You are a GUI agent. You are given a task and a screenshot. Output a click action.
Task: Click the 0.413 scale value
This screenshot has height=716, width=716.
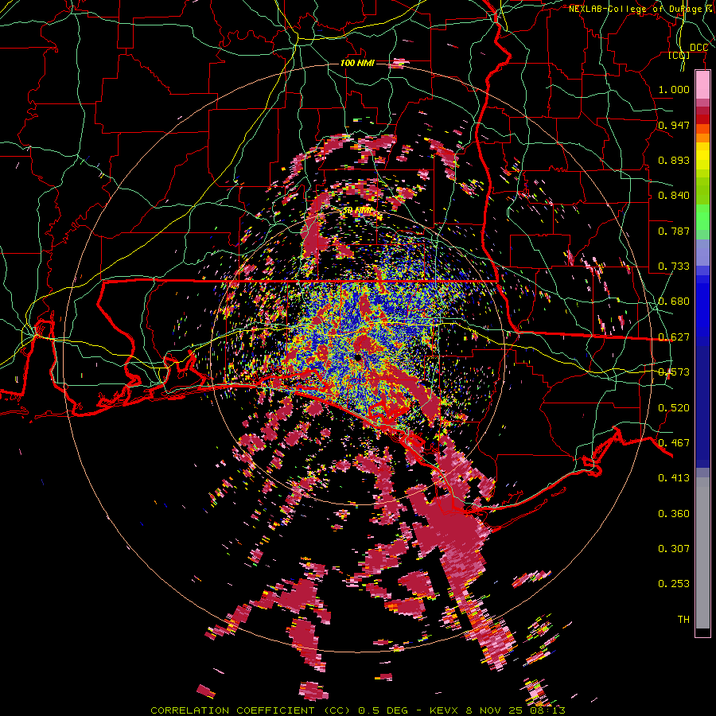674,478
